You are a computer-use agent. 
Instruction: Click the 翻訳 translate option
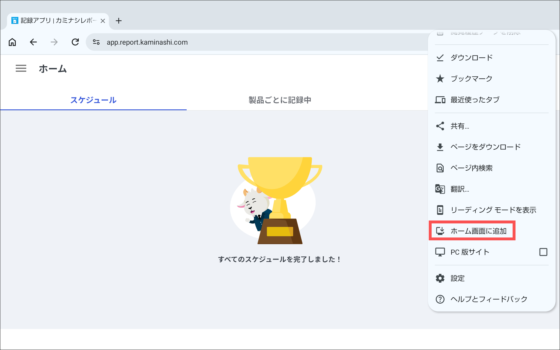tap(460, 189)
